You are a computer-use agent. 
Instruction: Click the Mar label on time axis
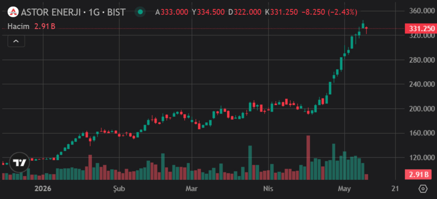click(192, 189)
